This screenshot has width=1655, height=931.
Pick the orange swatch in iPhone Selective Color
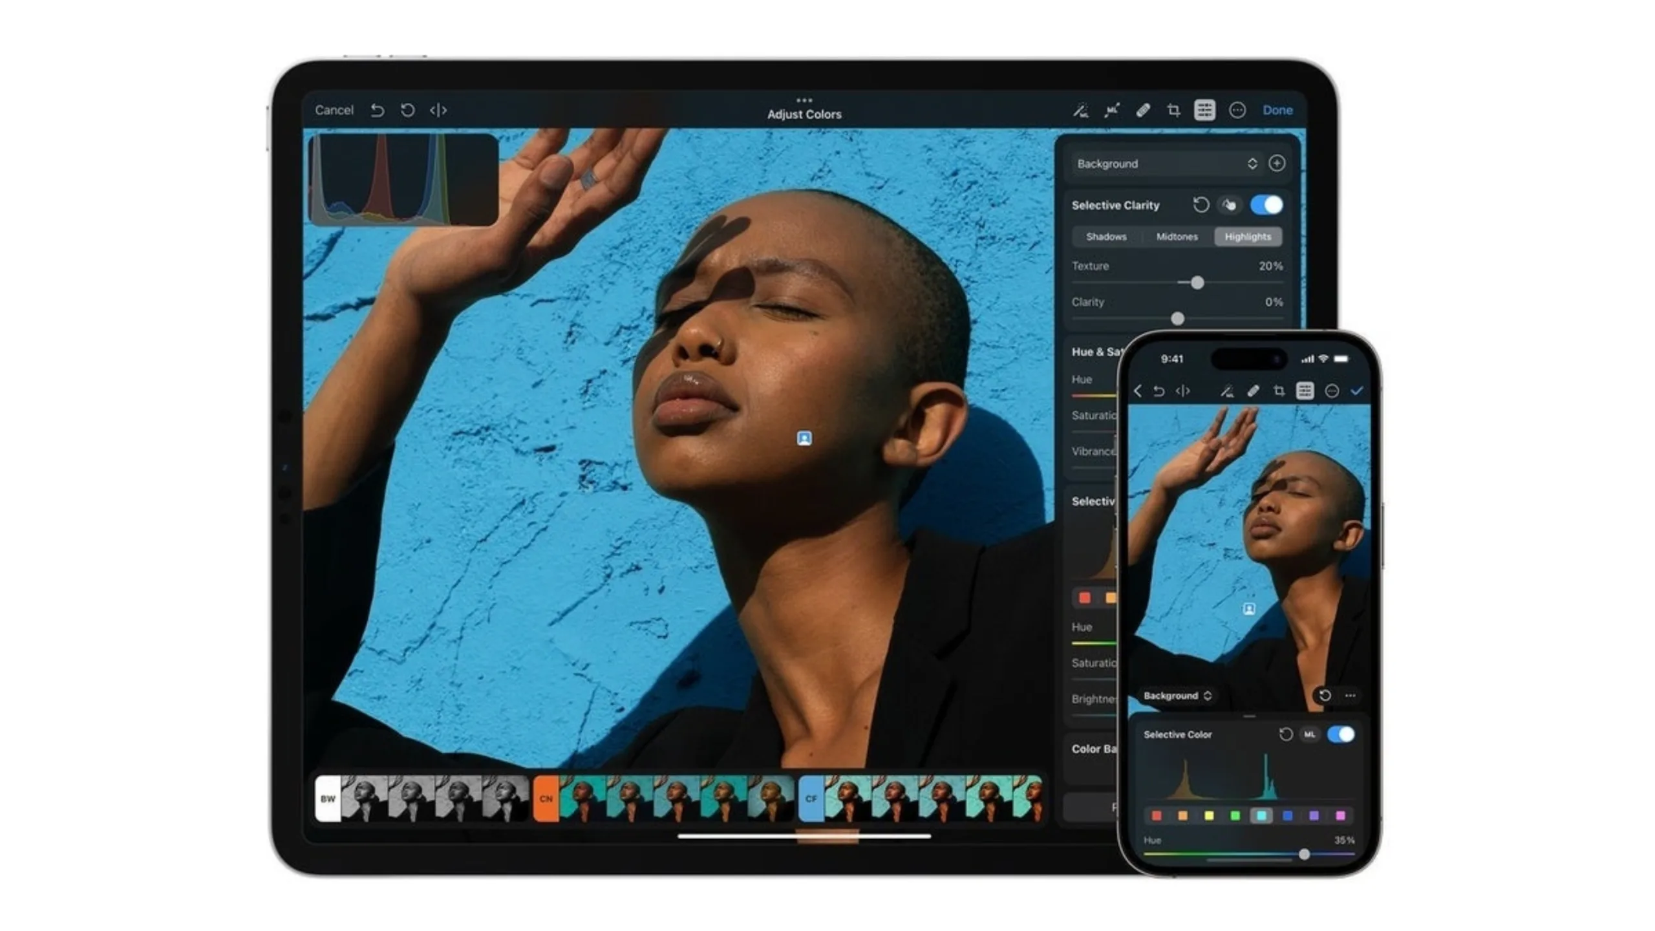(1182, 816)
